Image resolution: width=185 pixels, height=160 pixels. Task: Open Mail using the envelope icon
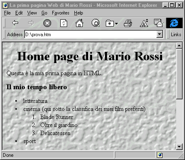(x=158, y=23)
